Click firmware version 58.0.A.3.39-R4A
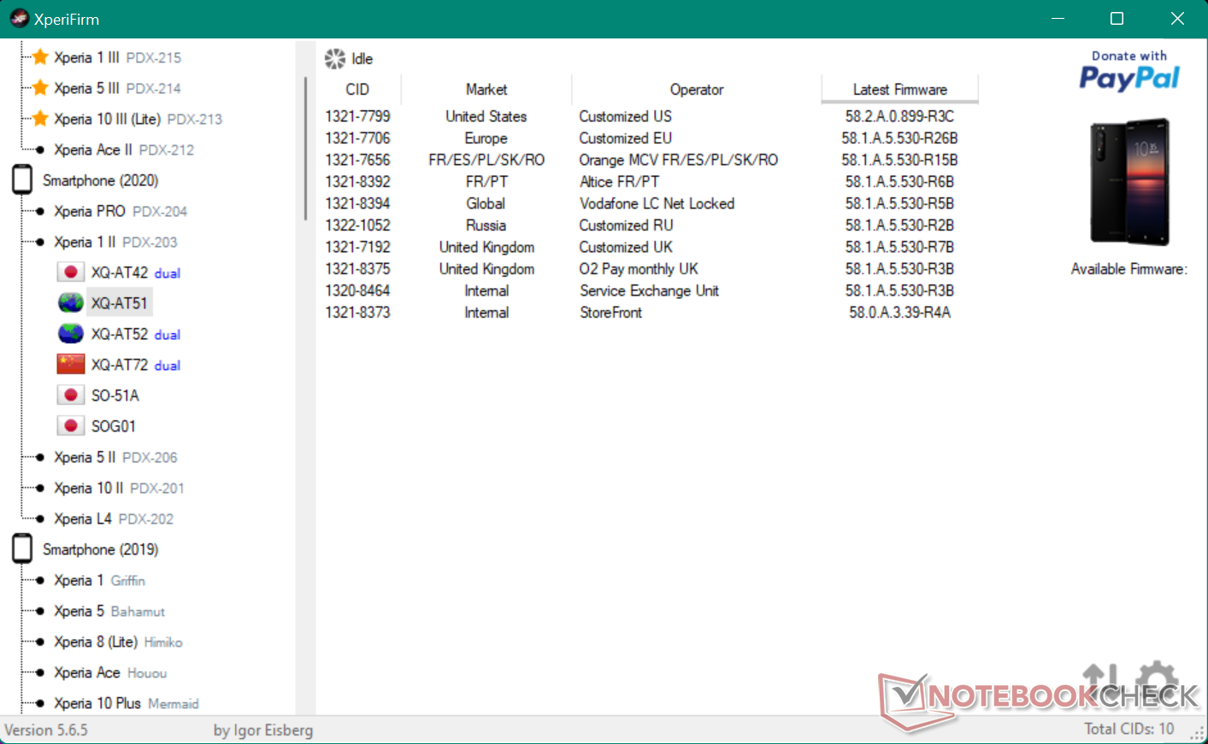The width and height of the screenshot is (1208, 744). tap(899, 312)
